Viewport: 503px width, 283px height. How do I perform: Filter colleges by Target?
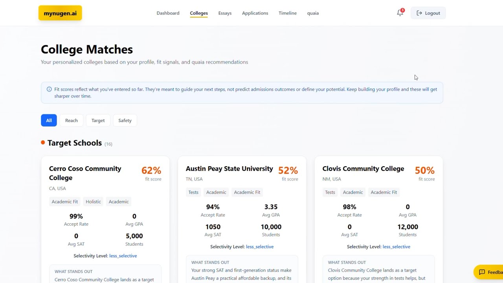(x=98, y=120)
